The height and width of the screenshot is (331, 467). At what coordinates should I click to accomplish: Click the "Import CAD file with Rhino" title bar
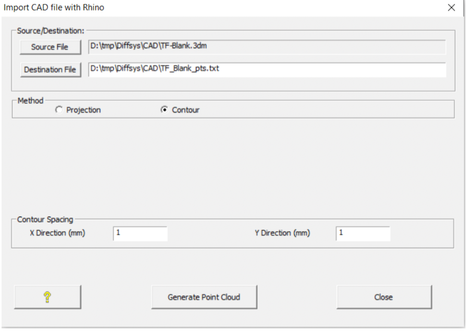54,7
